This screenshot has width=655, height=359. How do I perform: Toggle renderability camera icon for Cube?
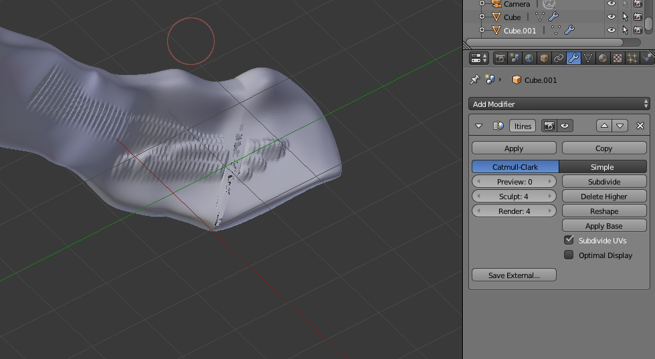638,17
